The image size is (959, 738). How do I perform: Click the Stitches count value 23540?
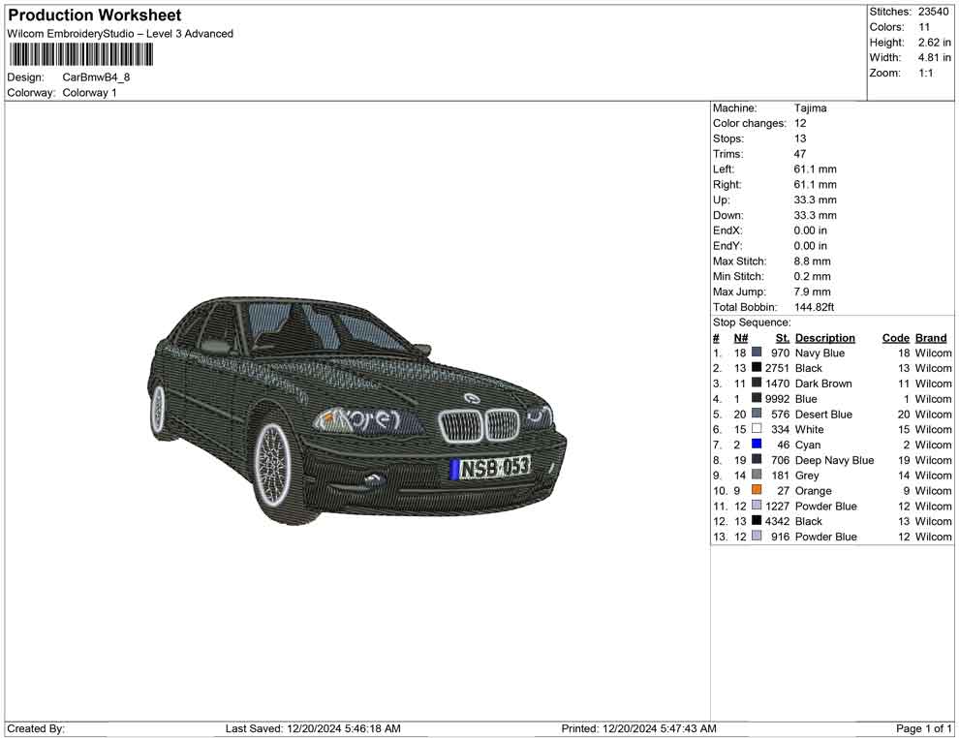click(x=933, y=12)
